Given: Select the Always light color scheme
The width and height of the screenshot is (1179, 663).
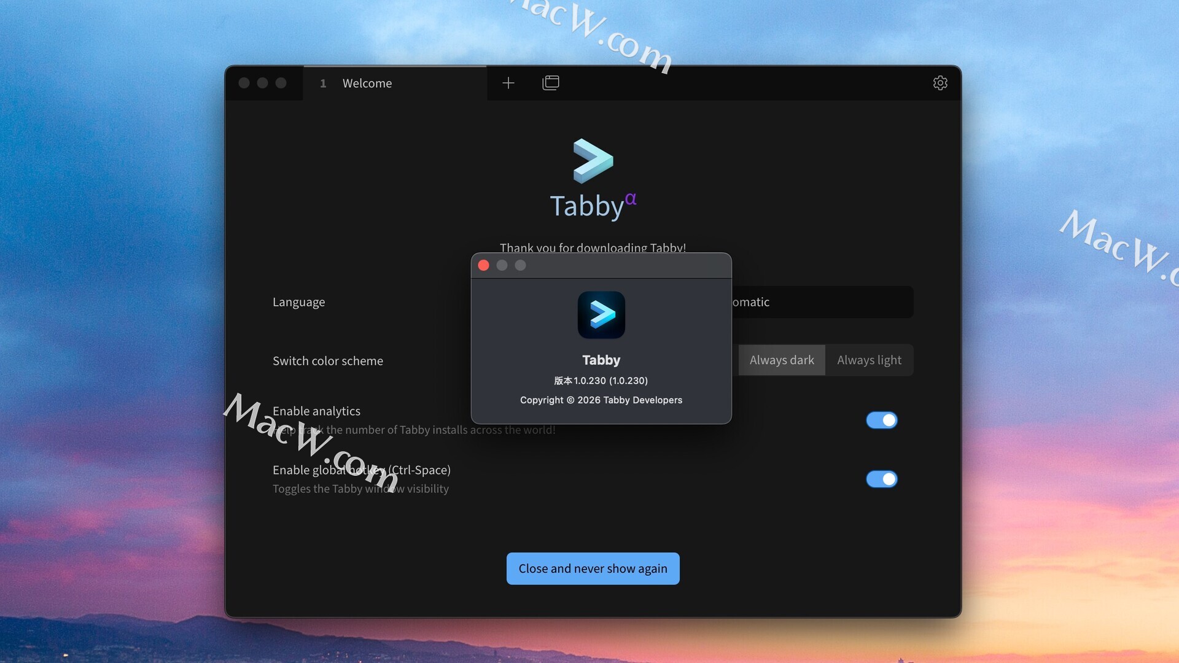Looking at the screenshot, I should point(869,360).
